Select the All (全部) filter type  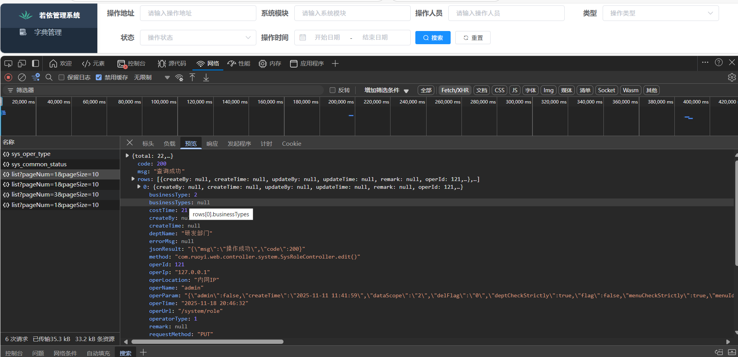coord(426,90)
